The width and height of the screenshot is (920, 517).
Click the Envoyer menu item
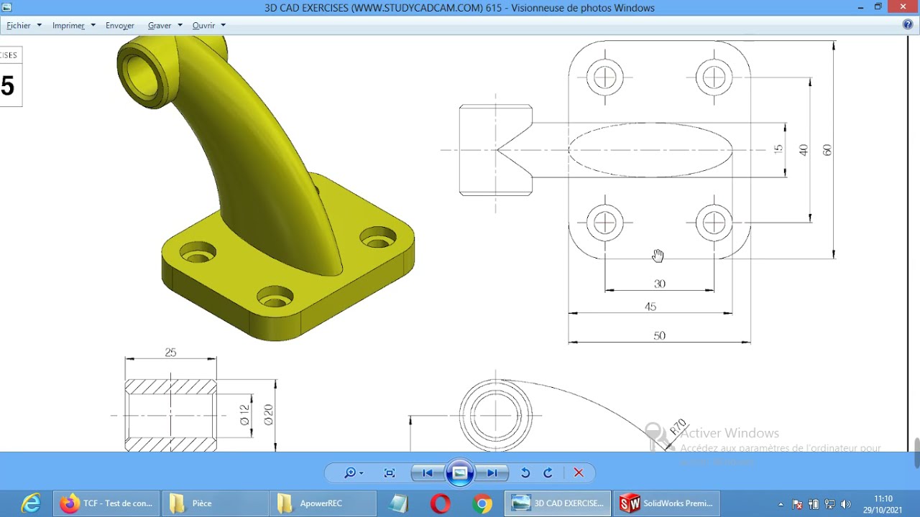120,25
